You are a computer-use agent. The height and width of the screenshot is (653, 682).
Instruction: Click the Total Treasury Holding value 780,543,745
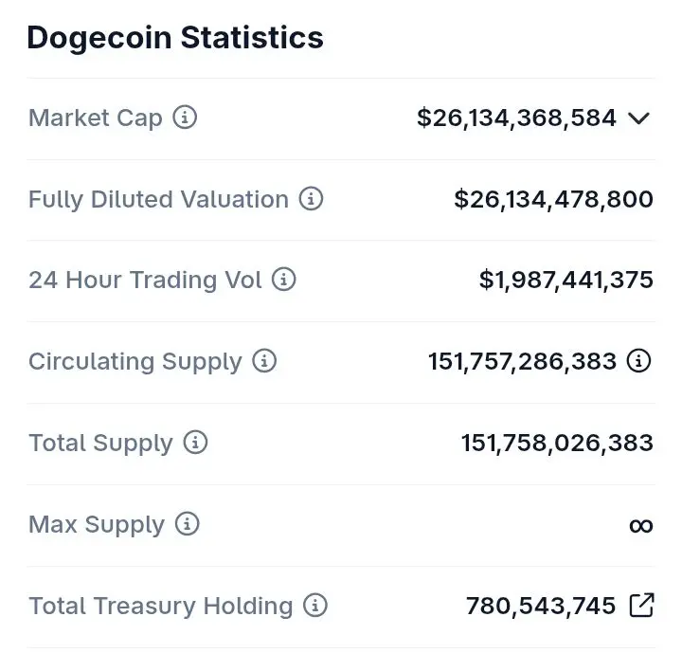541,606
